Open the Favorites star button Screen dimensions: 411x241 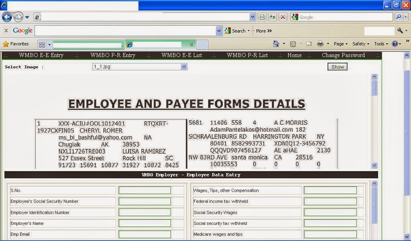click(16, 44)
